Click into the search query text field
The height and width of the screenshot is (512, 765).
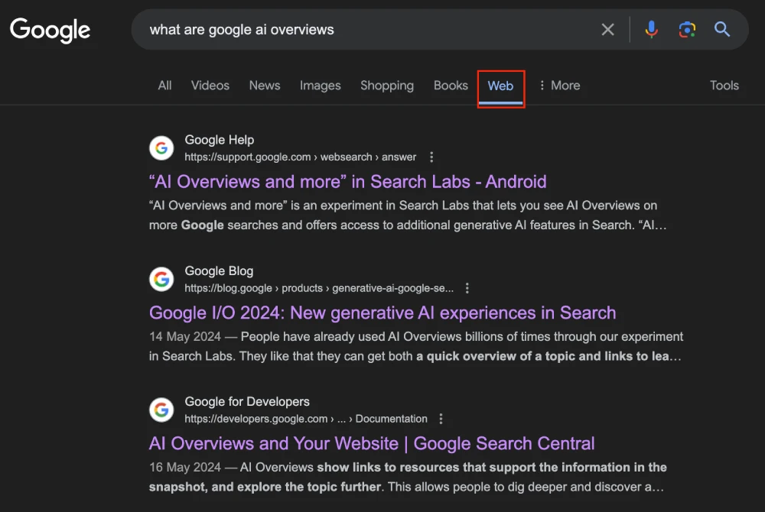(x=367, y=30)
